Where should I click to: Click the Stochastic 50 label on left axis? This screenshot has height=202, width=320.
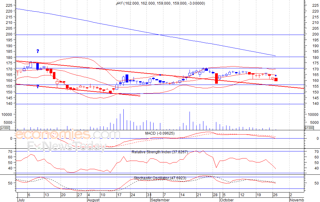coord(10,183)
